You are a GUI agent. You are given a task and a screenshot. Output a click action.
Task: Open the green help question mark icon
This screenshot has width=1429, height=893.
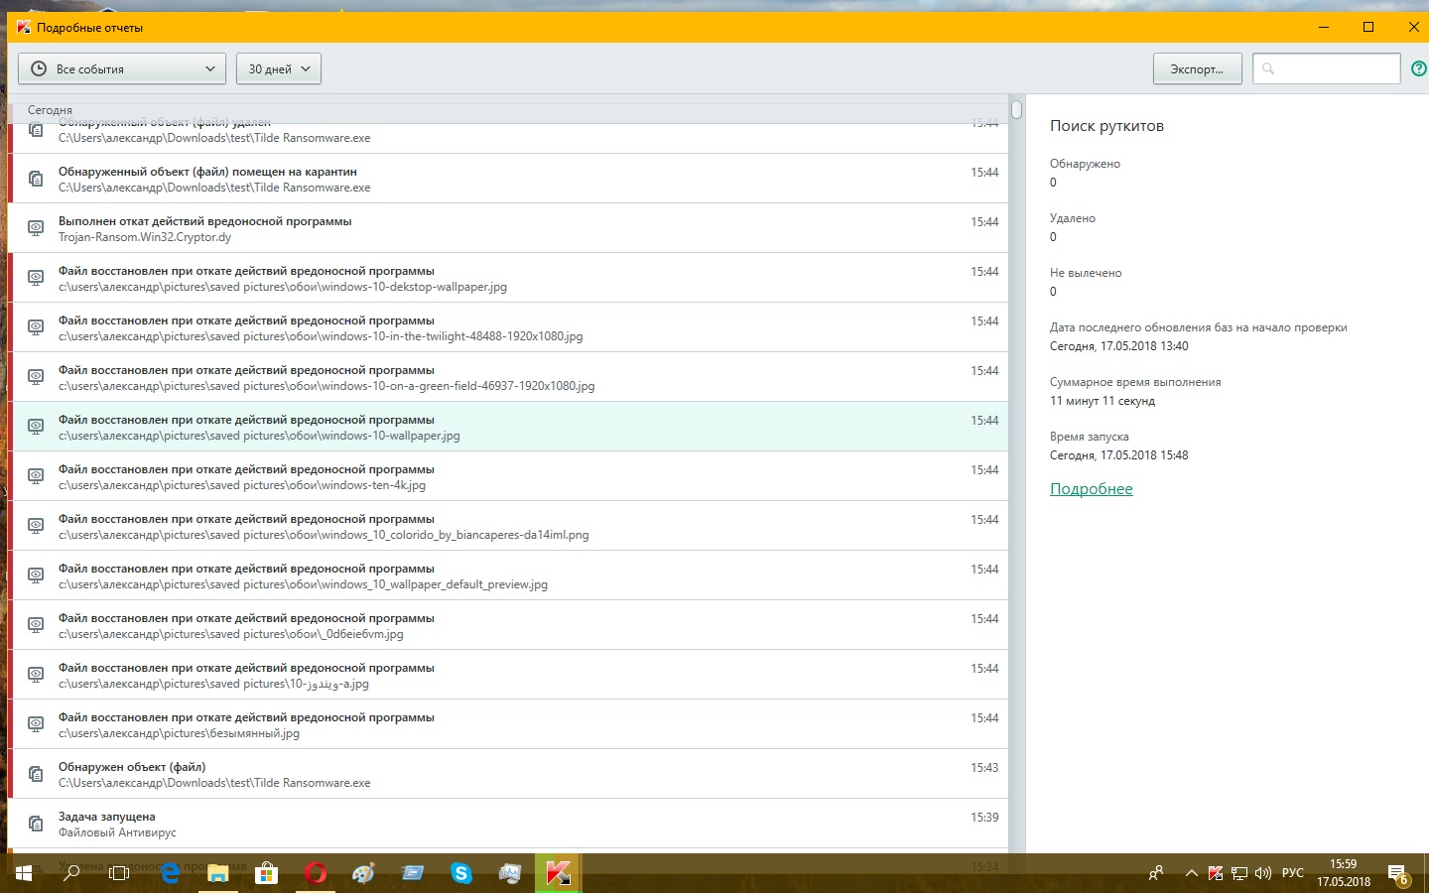(x=1418, y=68)
